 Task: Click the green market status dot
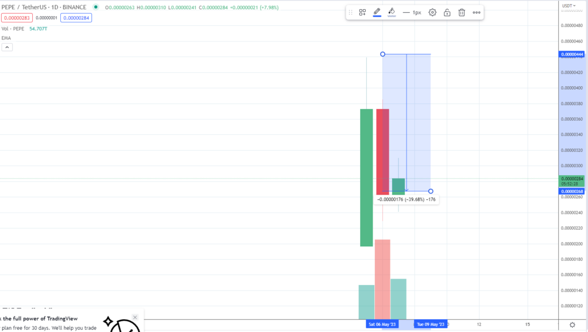point(95,7)
